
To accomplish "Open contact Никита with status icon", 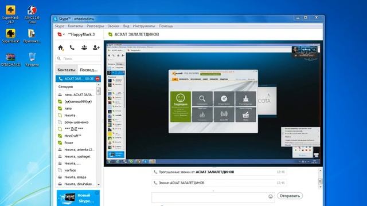I will click(x=76, y=116).
